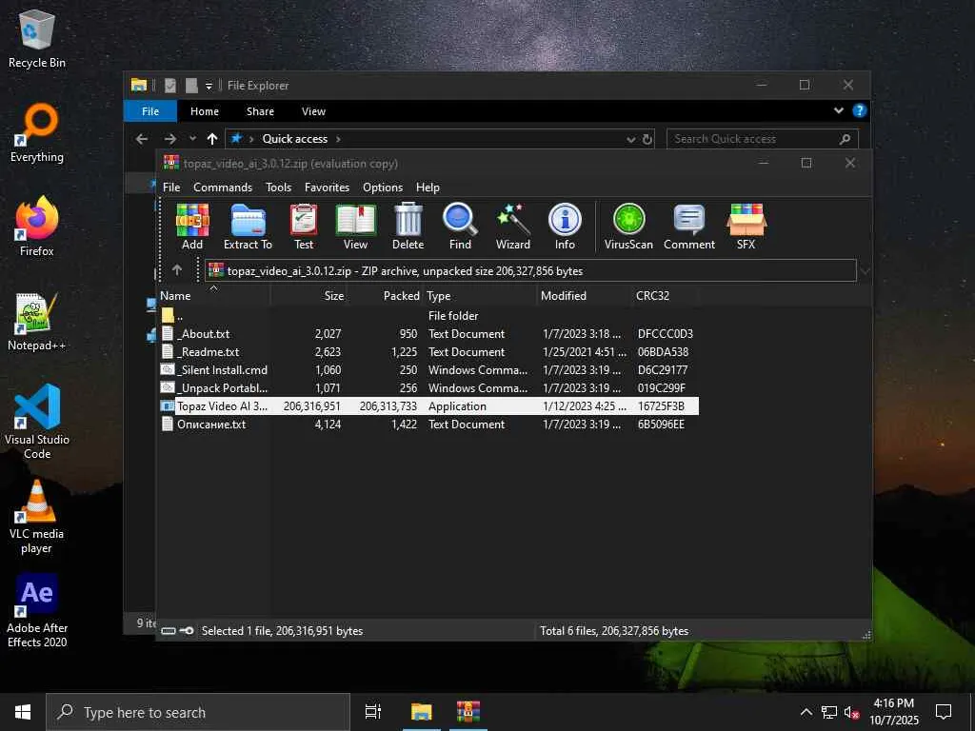This screenshot has height=731, width=975.
Task: Open the archive address path dropdown
Action: pos(865,271)
